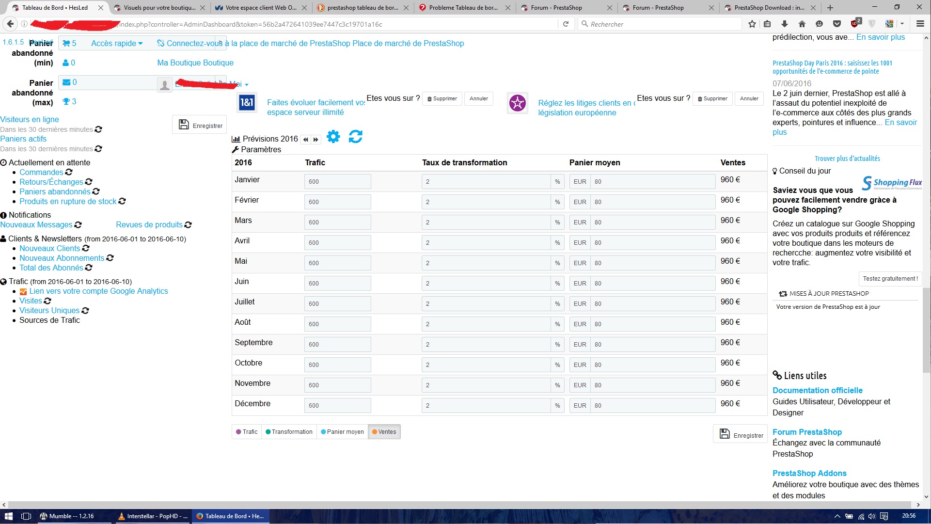Open the Documentation officielle link
The height and width of the screenshot is (524, 931).
coord(817,390)
